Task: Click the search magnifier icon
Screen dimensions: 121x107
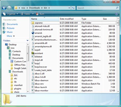Action: click(x=117, y=8)
